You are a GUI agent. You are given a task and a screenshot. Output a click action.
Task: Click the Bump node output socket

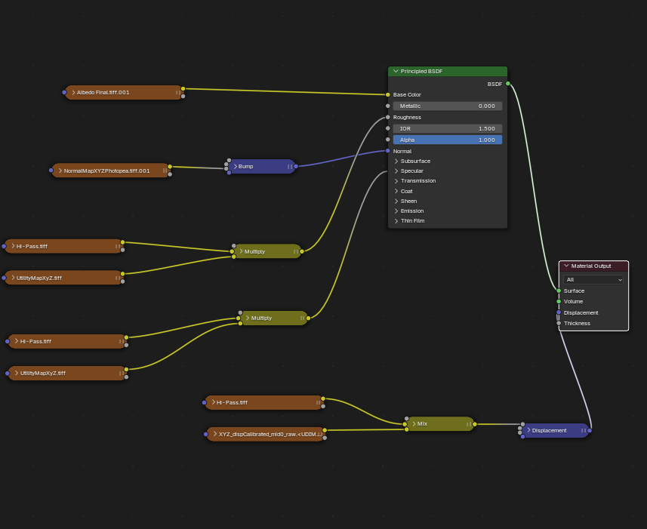tap(296, 167)
